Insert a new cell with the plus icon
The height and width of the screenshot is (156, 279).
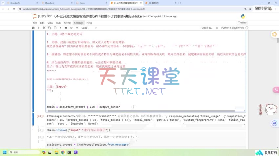pyautogui.click(x=39, y=28)
